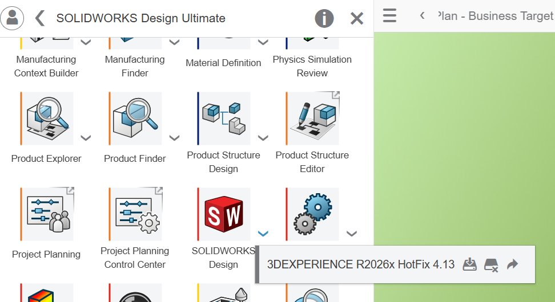Open the Product Structure Editor app

pyautogui.click(x=312, y=119)
